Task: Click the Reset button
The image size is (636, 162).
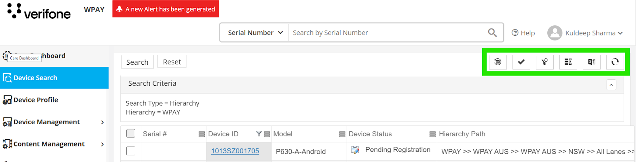Action: 172,62
